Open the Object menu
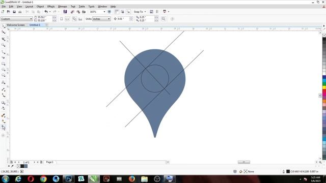326x183 pixels. point(40,7)
